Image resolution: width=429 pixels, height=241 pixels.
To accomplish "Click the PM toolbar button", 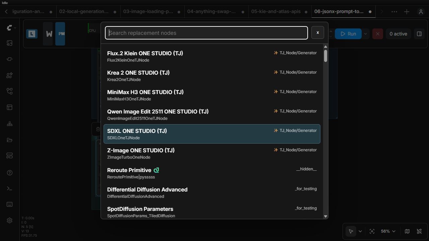I will [60, 34].
